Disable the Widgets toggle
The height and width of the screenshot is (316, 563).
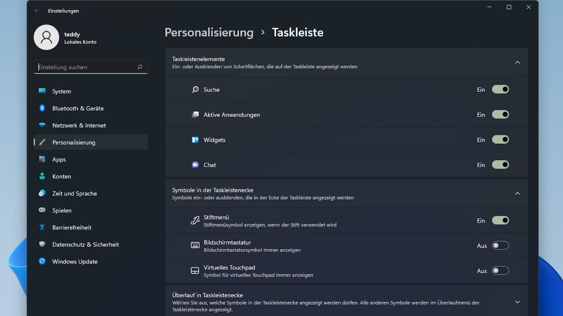501,140
